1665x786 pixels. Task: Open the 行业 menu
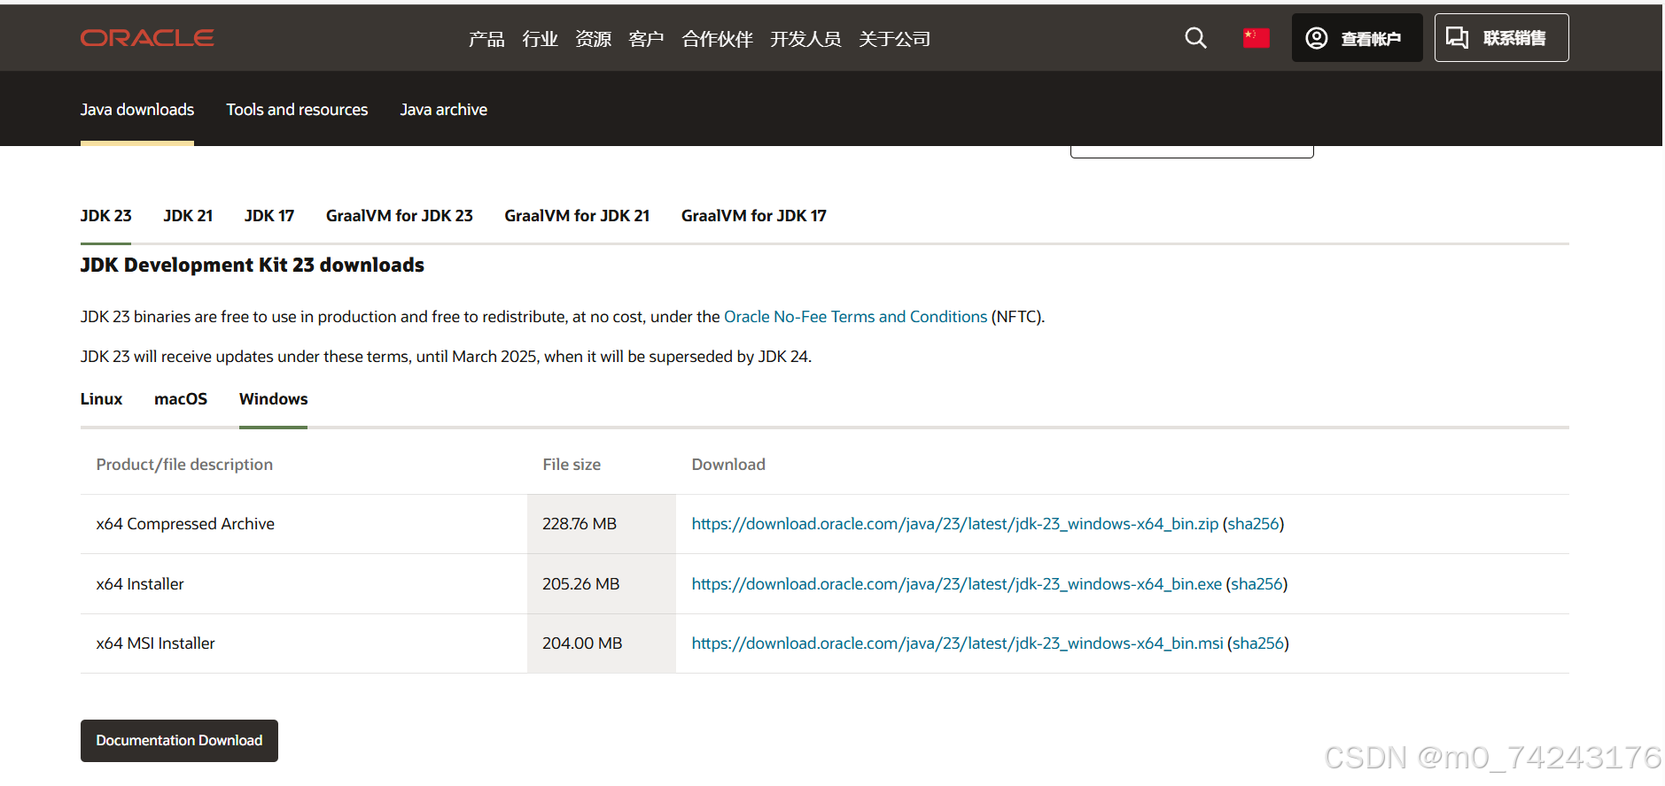pos(540,39)
